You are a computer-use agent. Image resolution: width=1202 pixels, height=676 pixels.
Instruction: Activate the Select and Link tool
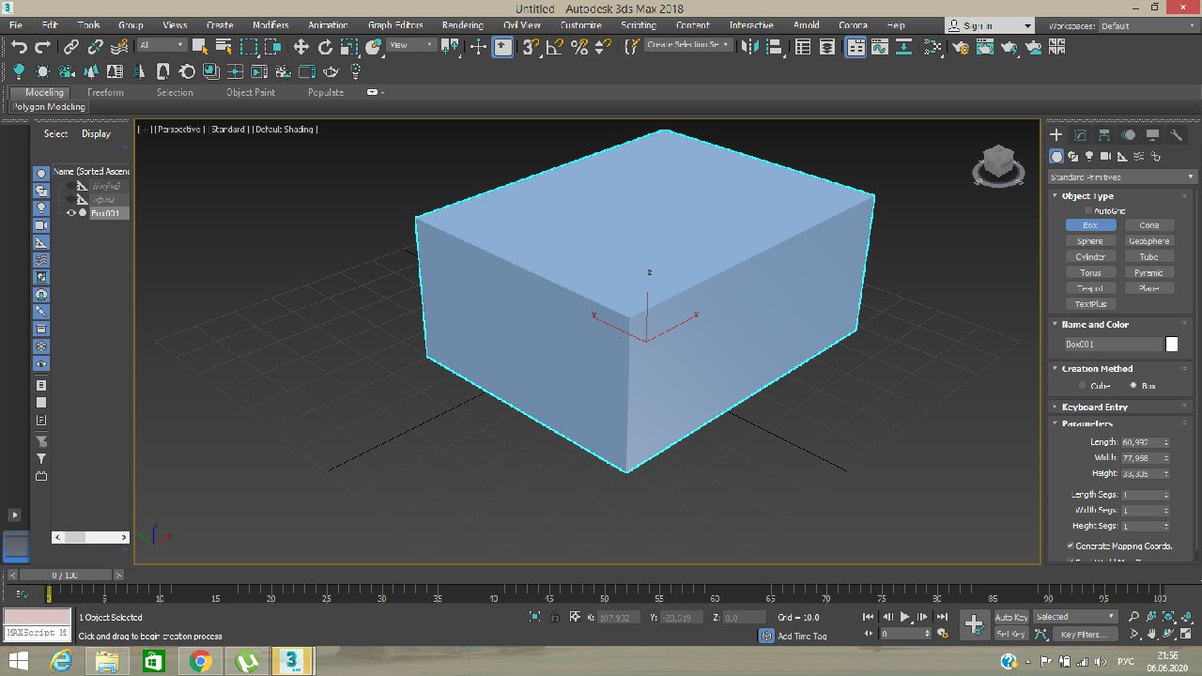[71, 47]
